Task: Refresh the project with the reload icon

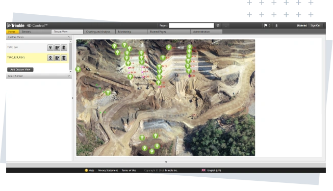Action: [x=218, y=25]
